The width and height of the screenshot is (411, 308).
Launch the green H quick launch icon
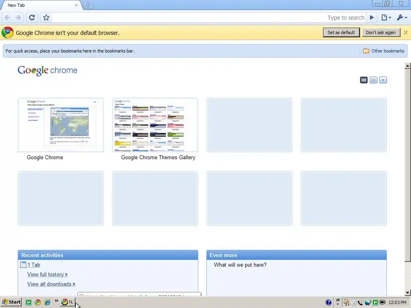coord(28,302)
